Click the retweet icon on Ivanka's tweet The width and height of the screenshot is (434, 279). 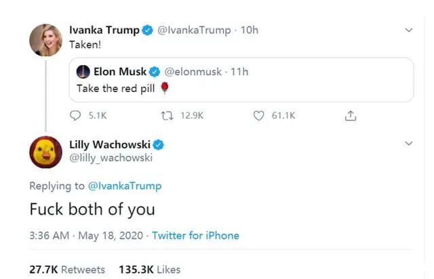167,116
